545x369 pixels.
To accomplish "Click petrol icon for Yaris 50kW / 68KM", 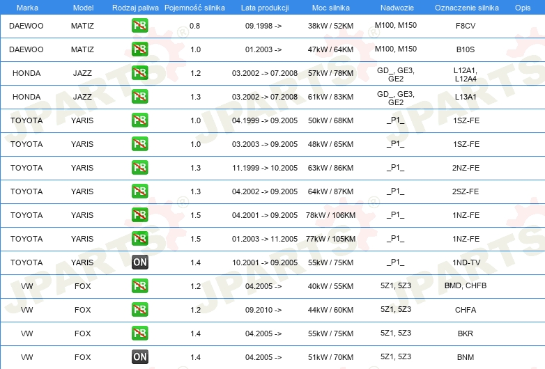I will 139,120.
